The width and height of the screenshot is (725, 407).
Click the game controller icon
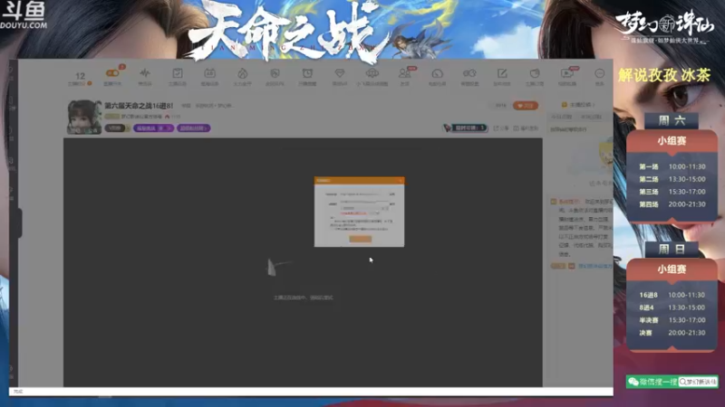pyautogui.click(x=469, y=73)
